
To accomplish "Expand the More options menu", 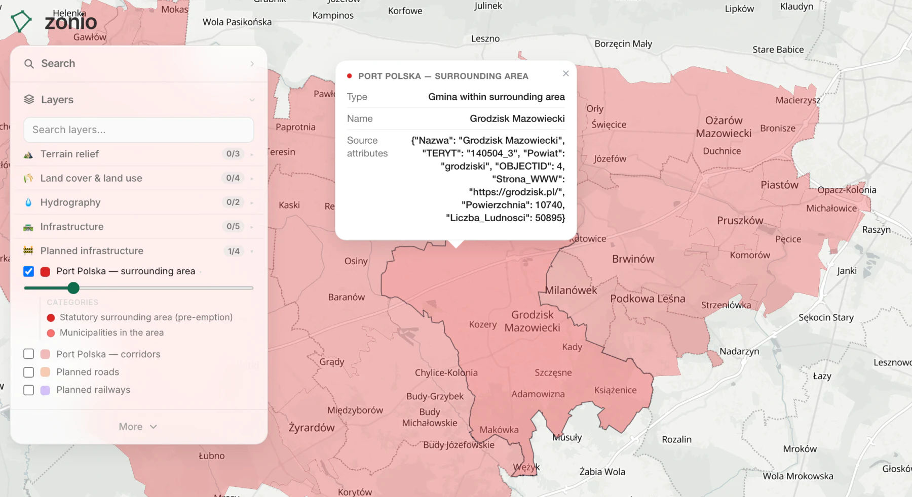I will 138,427.
